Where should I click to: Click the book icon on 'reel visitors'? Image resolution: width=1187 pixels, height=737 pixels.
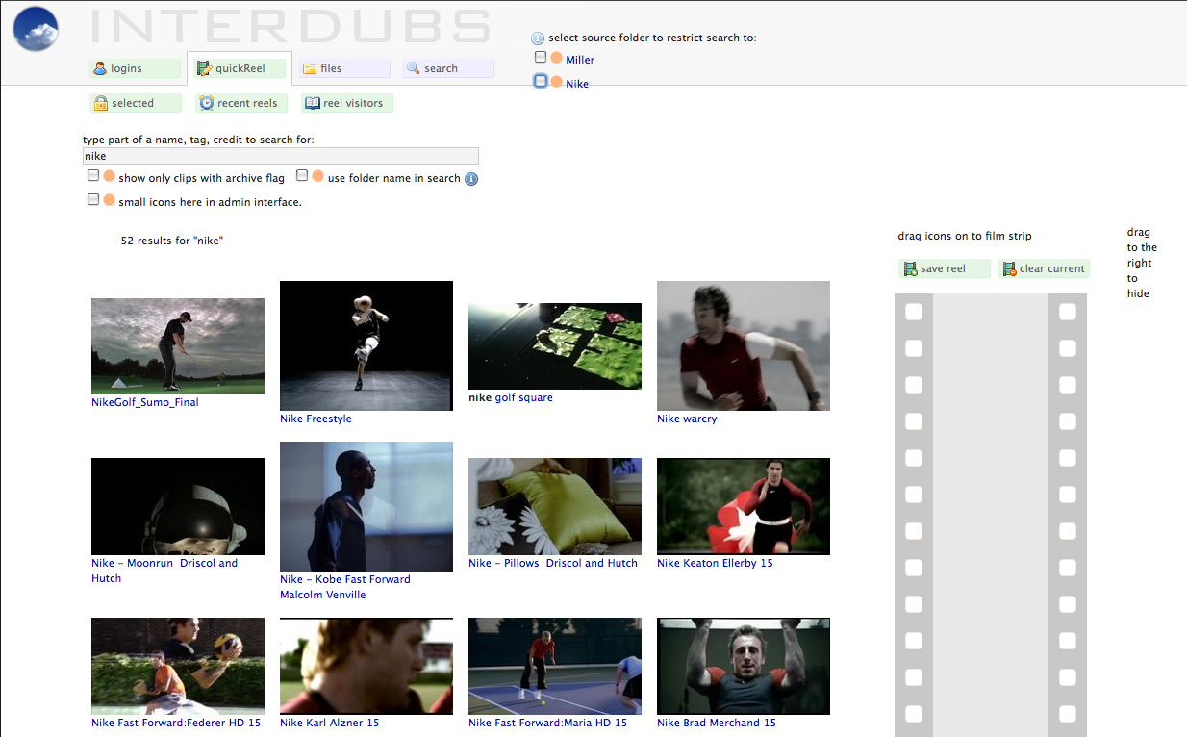pos(313,103)
